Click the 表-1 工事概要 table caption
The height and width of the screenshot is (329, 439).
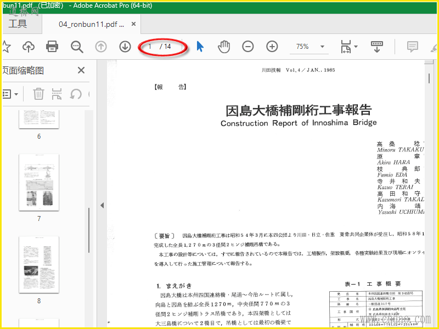[x=373, y=284]
